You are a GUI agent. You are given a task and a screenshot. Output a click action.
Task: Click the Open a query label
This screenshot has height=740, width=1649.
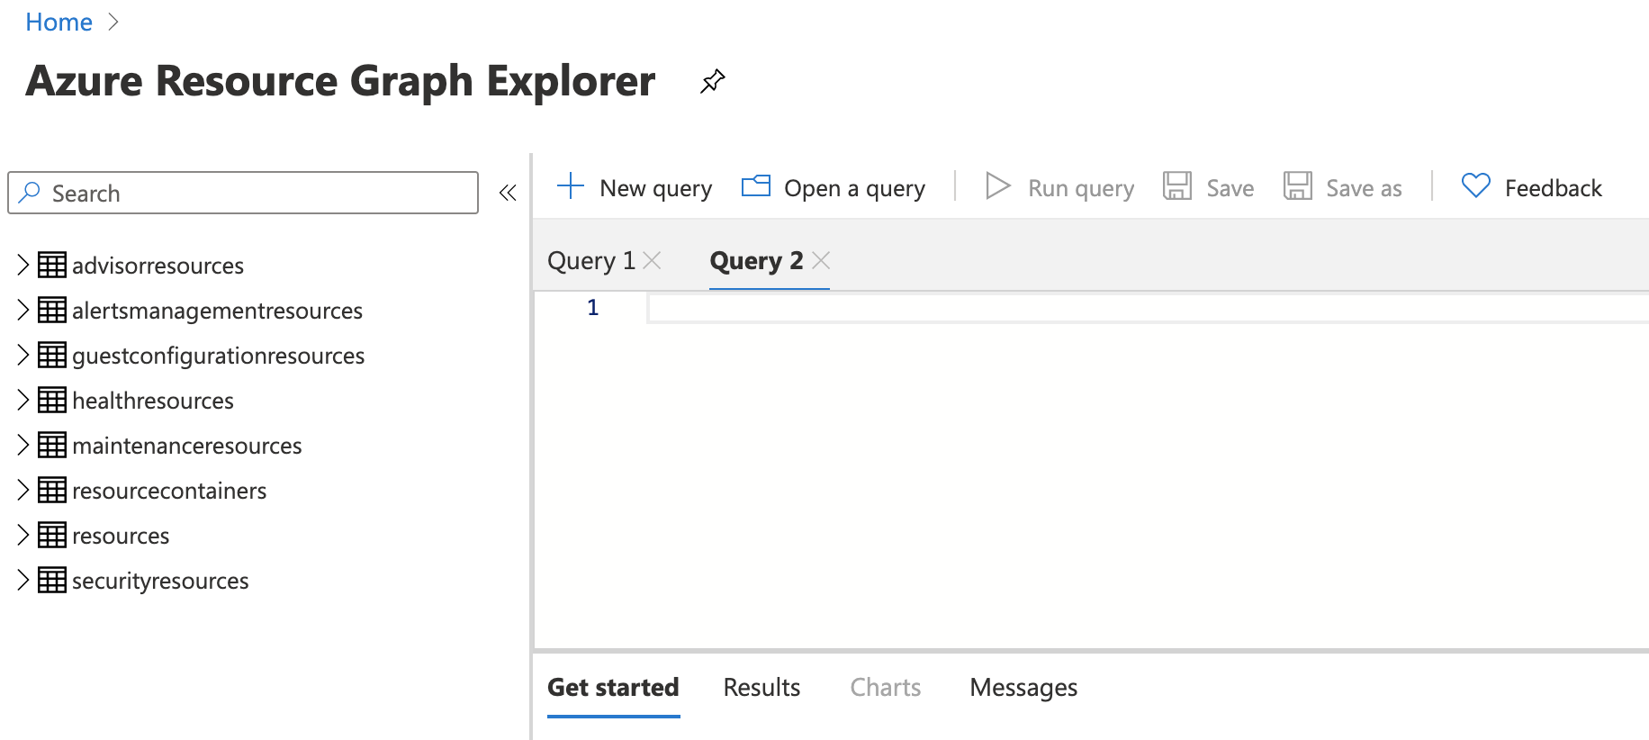tap(854, 188)
